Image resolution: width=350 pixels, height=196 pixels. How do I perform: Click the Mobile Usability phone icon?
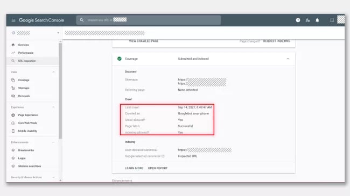click(x=13, y=131)
